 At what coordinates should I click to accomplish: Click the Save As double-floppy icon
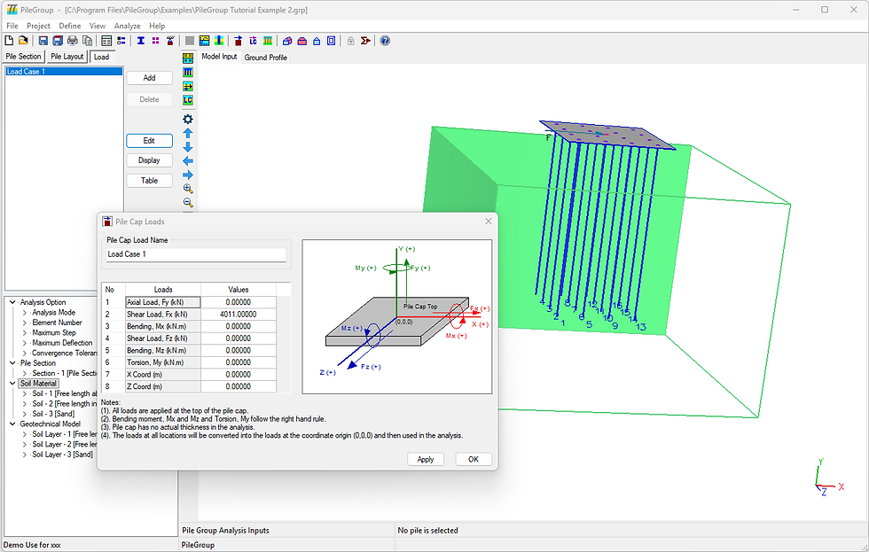click(58, 41)
